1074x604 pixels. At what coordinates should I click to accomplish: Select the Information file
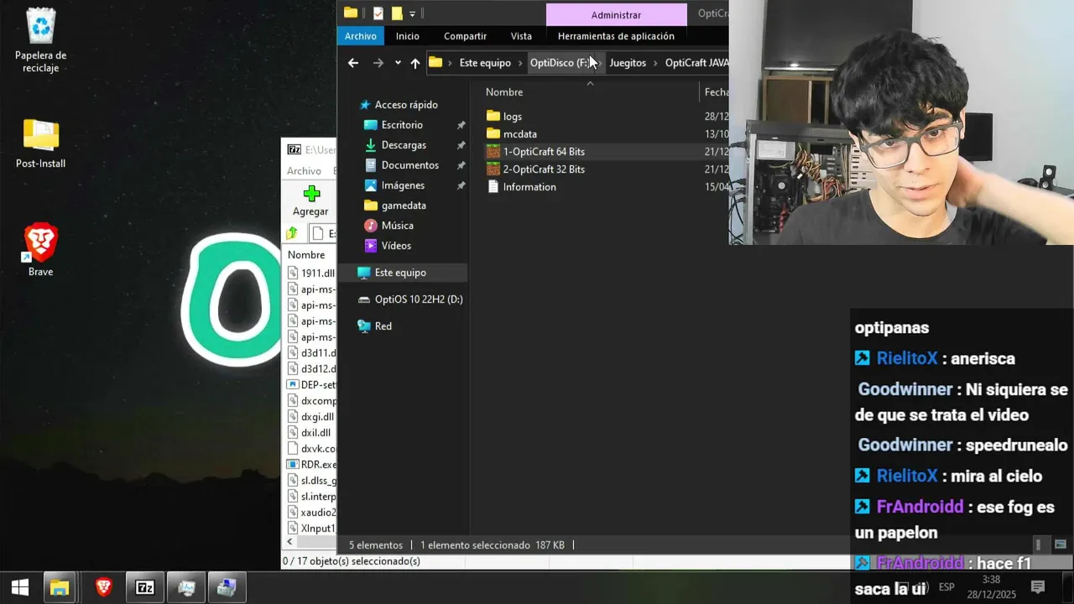529,187
